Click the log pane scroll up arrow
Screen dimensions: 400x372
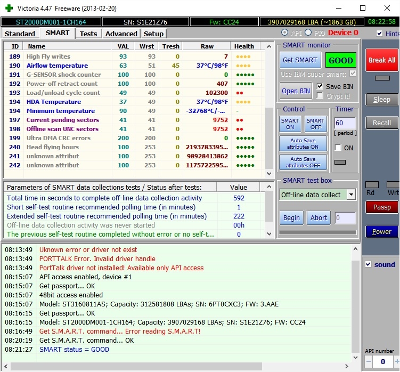click(x=355, y=249)
